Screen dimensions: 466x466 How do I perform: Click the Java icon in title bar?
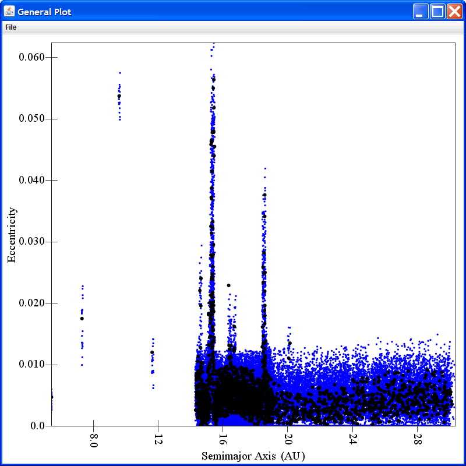pos(9,12)
